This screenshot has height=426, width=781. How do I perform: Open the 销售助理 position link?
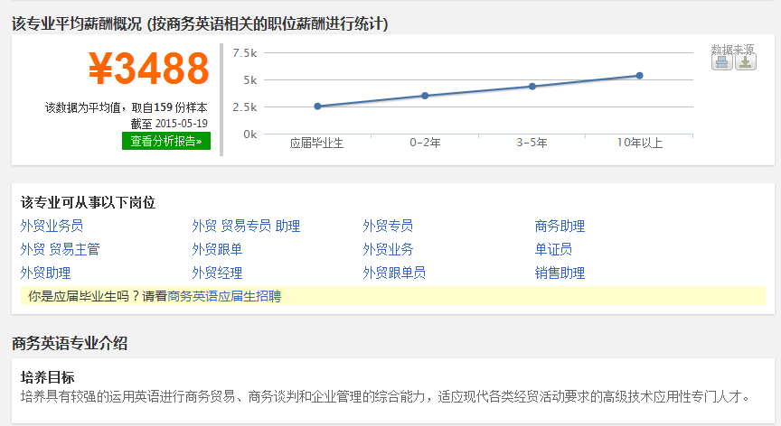click(560, 273)
